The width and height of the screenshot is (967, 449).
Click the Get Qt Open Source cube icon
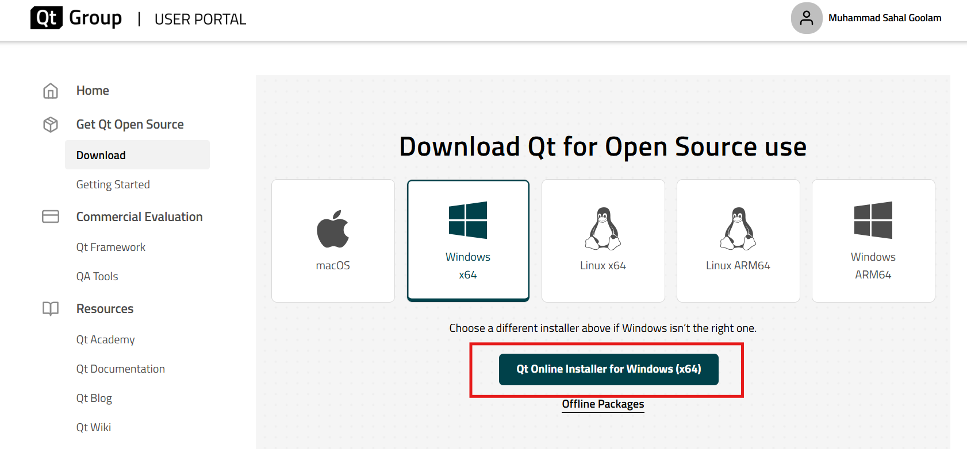[x=51, y=125]
